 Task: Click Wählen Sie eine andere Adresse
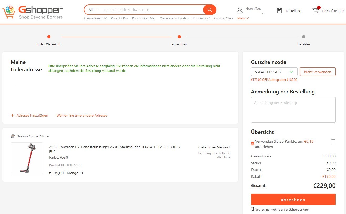point(82,115)
